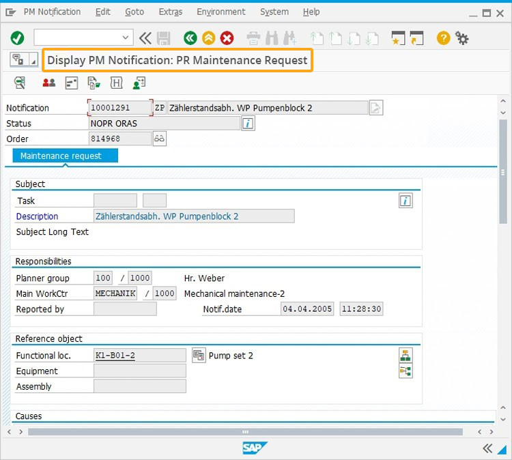Click the green Enter checkmark icon
The height and width of the screenshot is (460, 512).
click(17, 38)
